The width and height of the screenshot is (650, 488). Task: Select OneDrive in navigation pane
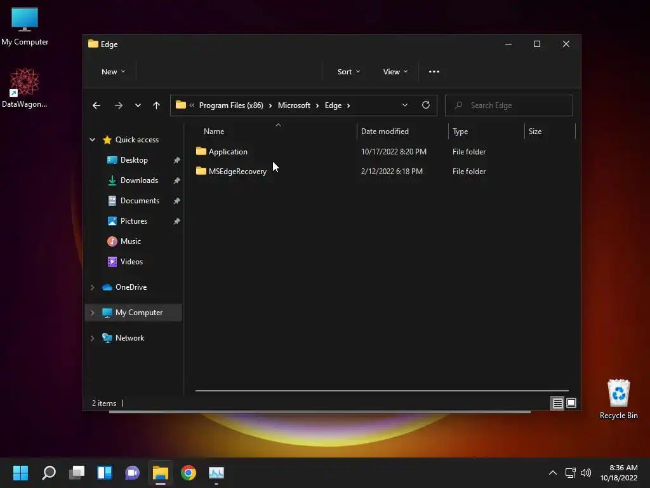pyautogui.click(x=131, y=287)
